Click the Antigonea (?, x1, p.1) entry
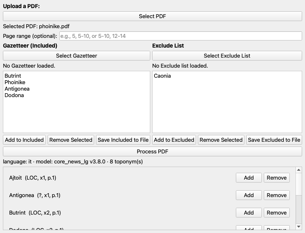This screenshot has width=305, height=233. click(x=35, y=195)
